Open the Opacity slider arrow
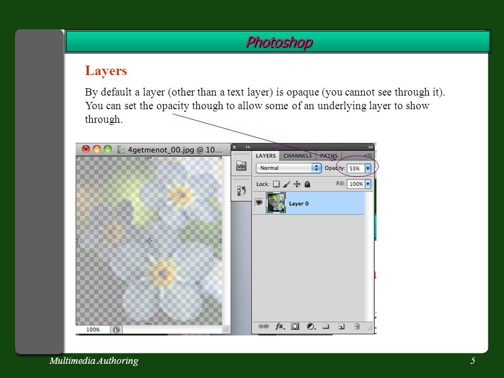This screenshot has width=504, height=378. click(367, 168)
